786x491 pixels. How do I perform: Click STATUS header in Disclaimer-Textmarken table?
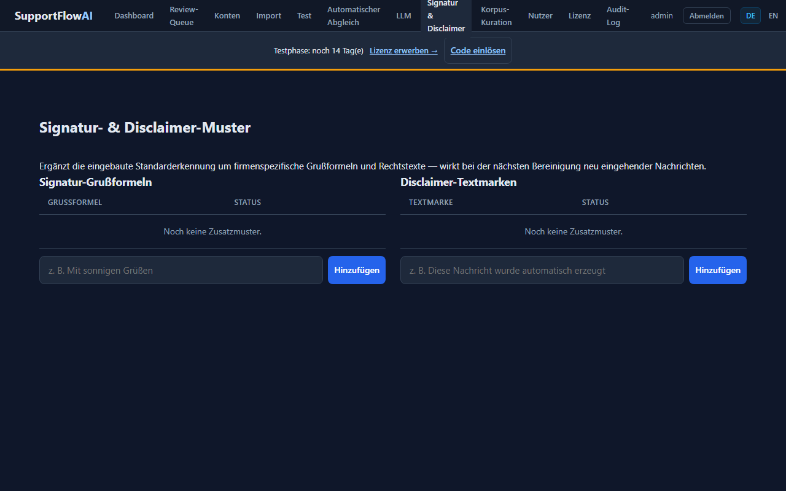596,203
